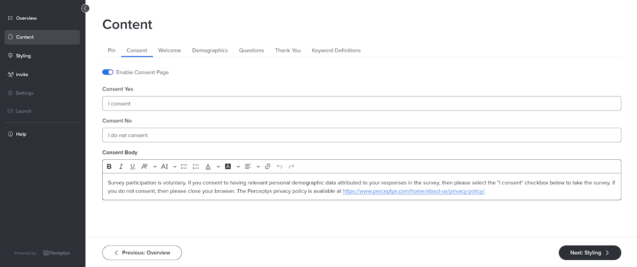Insert a numbered list

(x=196, y=166)
